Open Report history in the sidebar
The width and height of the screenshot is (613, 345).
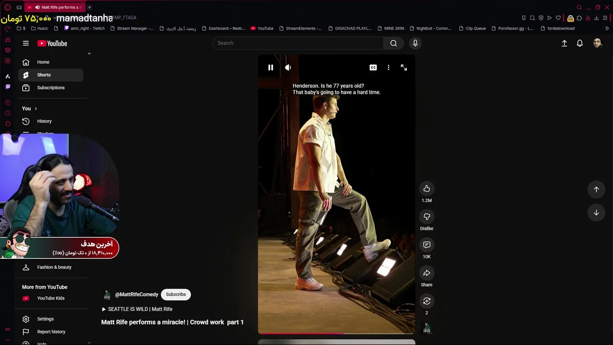coord(51,332)
